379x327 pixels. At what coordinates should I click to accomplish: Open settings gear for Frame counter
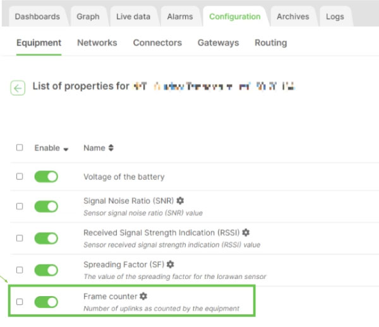[x=143, y=295]
